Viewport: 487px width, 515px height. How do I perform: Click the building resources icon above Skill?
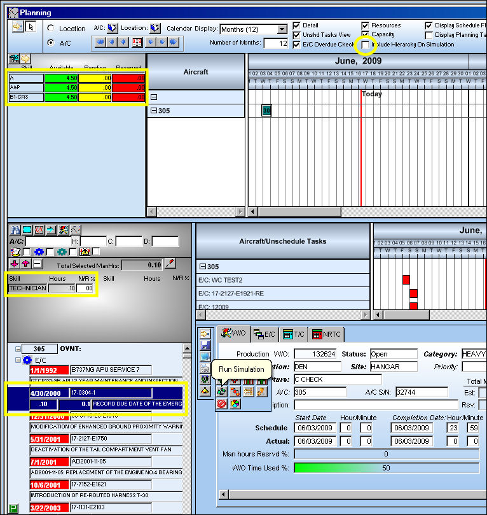pyautogui.click(x=14, y=59)
